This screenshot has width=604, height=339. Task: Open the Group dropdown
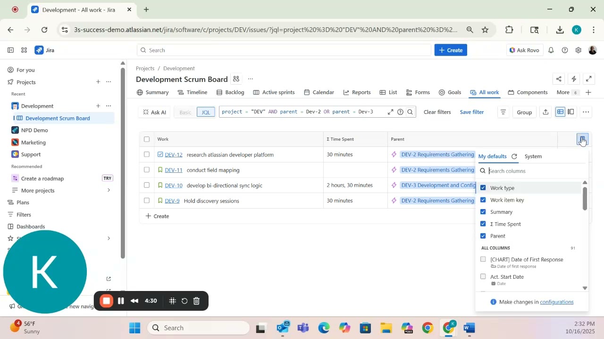coord(524,112)
